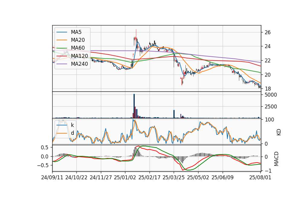Click the 24/11/27 date axis label

click(x=101, y=177)
